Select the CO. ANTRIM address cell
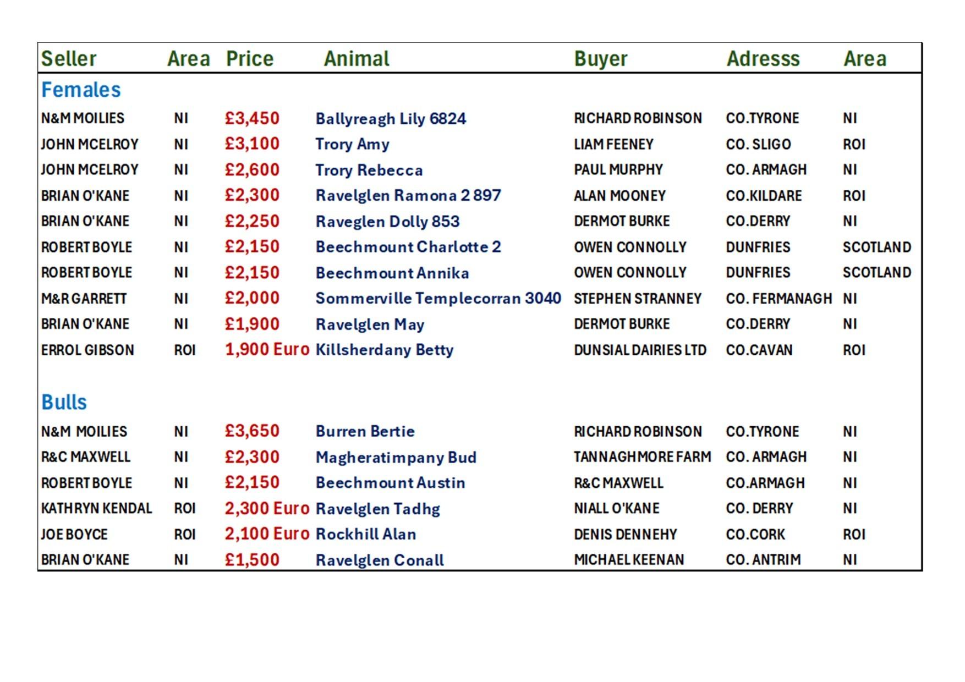 (x=763, y=560)
